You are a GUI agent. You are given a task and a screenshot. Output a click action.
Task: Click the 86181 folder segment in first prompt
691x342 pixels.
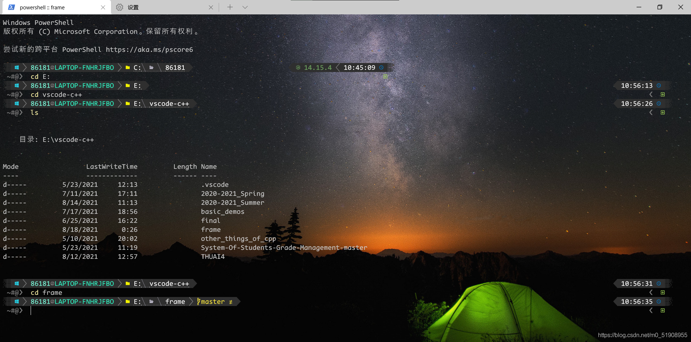pyautogui.click(x=175, y=68)
